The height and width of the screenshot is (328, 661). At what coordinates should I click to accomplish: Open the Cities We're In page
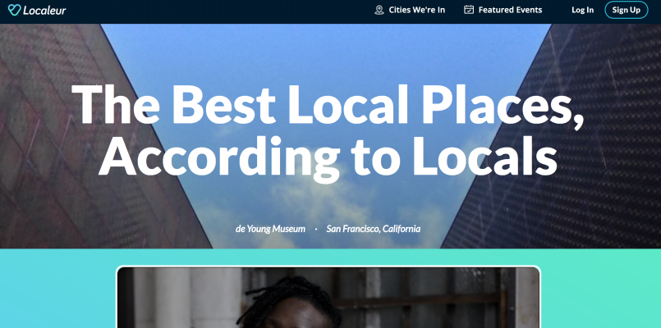click(416, 10)
